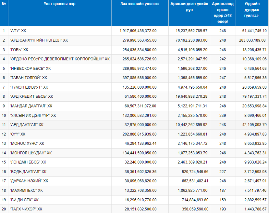This screenshot has width=269, height=213.
Task: Select "УЛСЫН ИХ ДЭЛГҮҮР" ХК entry
Action: (33, 116)
